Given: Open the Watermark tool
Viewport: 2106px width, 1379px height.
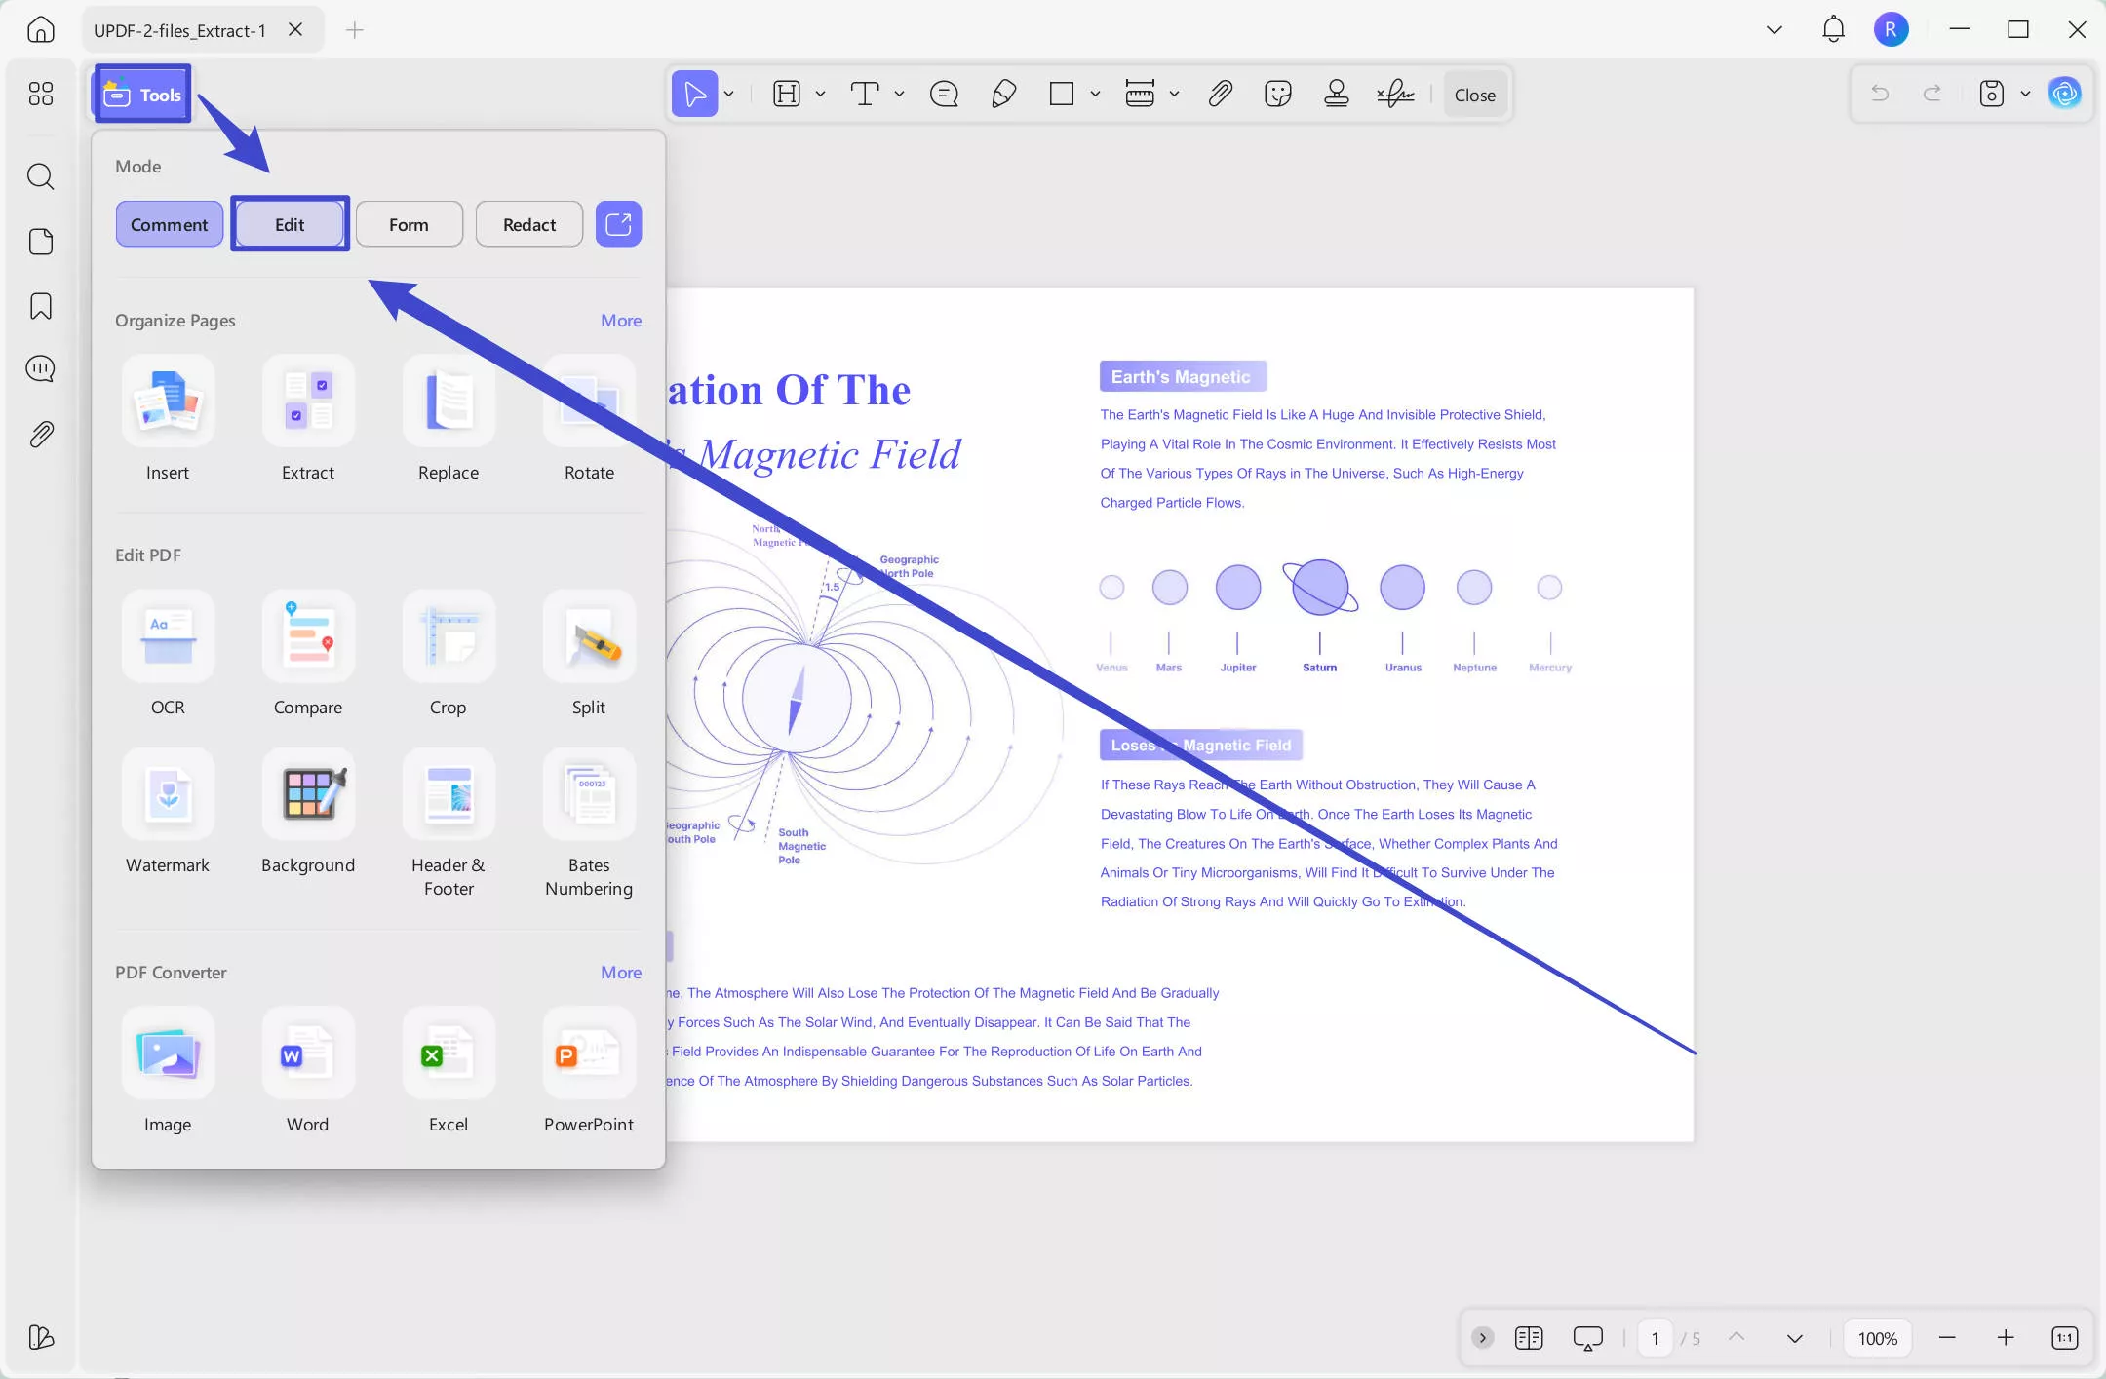Looking at the screenshot, I should [x=168, y=795].
